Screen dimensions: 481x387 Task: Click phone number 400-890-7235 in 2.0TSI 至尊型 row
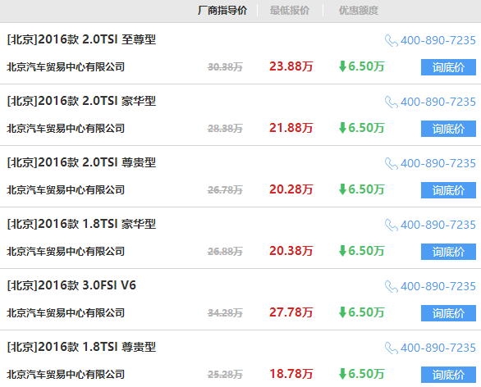pyautogui.click(x=438, y=40)
